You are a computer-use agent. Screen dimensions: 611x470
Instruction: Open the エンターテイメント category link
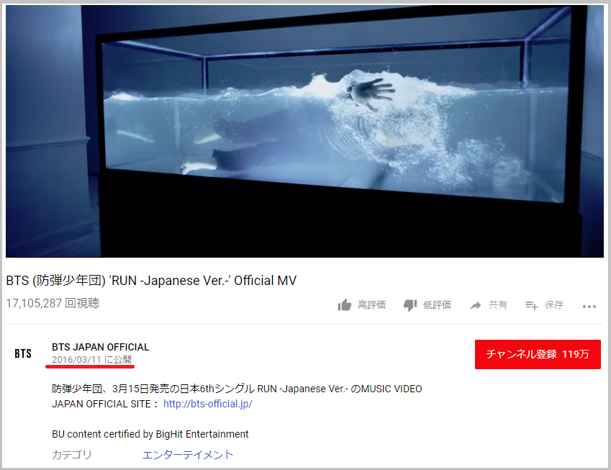pyautogui.click(x=188, y=455)
